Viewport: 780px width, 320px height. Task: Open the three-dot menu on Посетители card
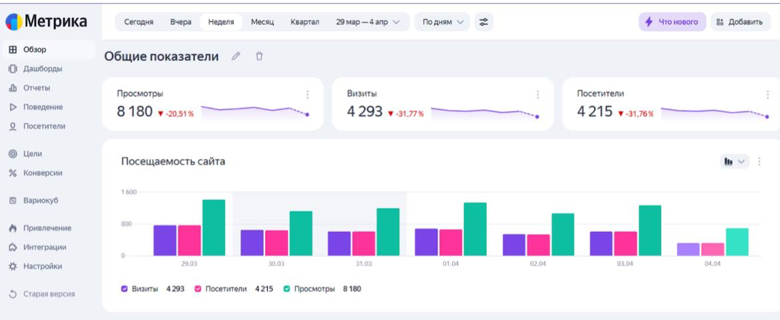click(767, 95)
